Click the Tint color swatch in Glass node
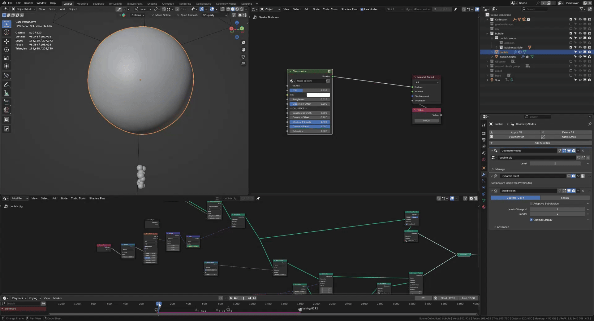The image size is (594, 321). (x=318, y=95)
